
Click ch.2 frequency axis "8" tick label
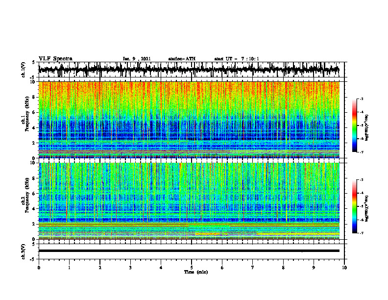coord(34,178)
